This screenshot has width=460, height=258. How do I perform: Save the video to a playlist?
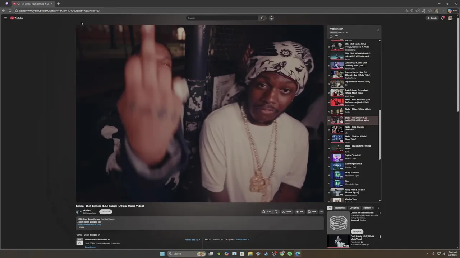312,212
